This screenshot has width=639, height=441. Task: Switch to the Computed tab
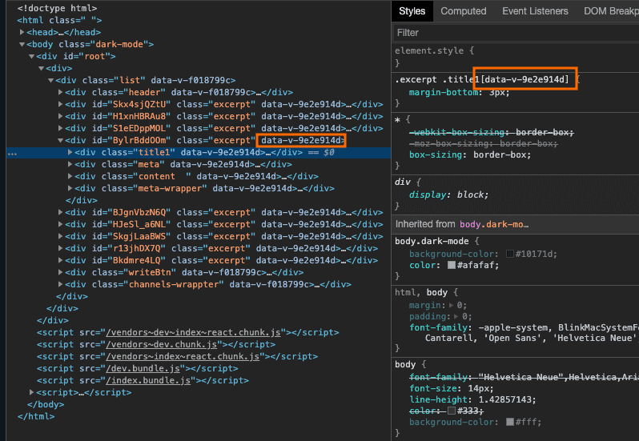(x=464, y=11)
